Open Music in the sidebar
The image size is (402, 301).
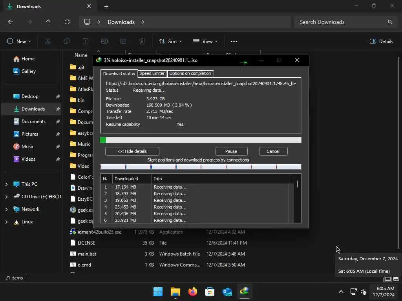coord(28,147)
